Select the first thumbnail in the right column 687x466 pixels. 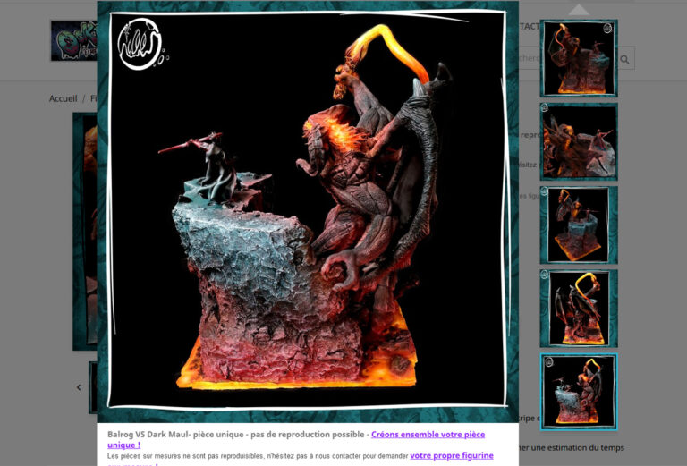(579, 58)
